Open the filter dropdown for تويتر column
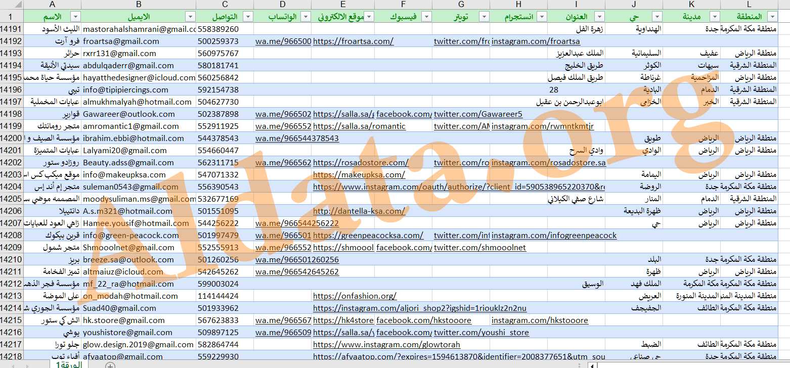 tap(485, 17)
